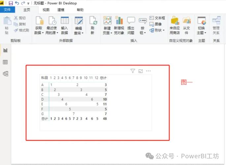Switch to Data view in sidebar
The height and width of the screenshot is (165, 226).
(5, 62)
